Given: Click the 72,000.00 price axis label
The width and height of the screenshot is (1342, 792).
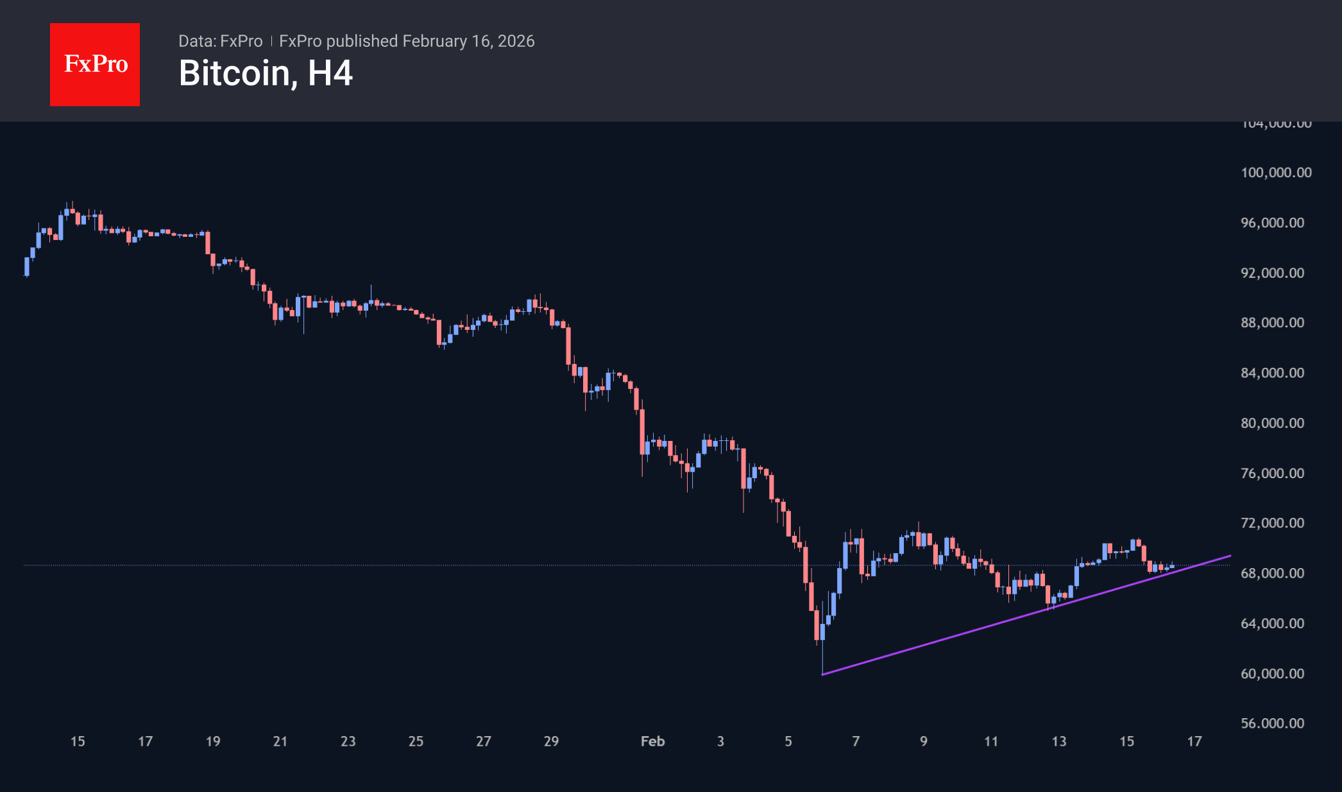Looking at the screenshot, I should [1272, 523].
